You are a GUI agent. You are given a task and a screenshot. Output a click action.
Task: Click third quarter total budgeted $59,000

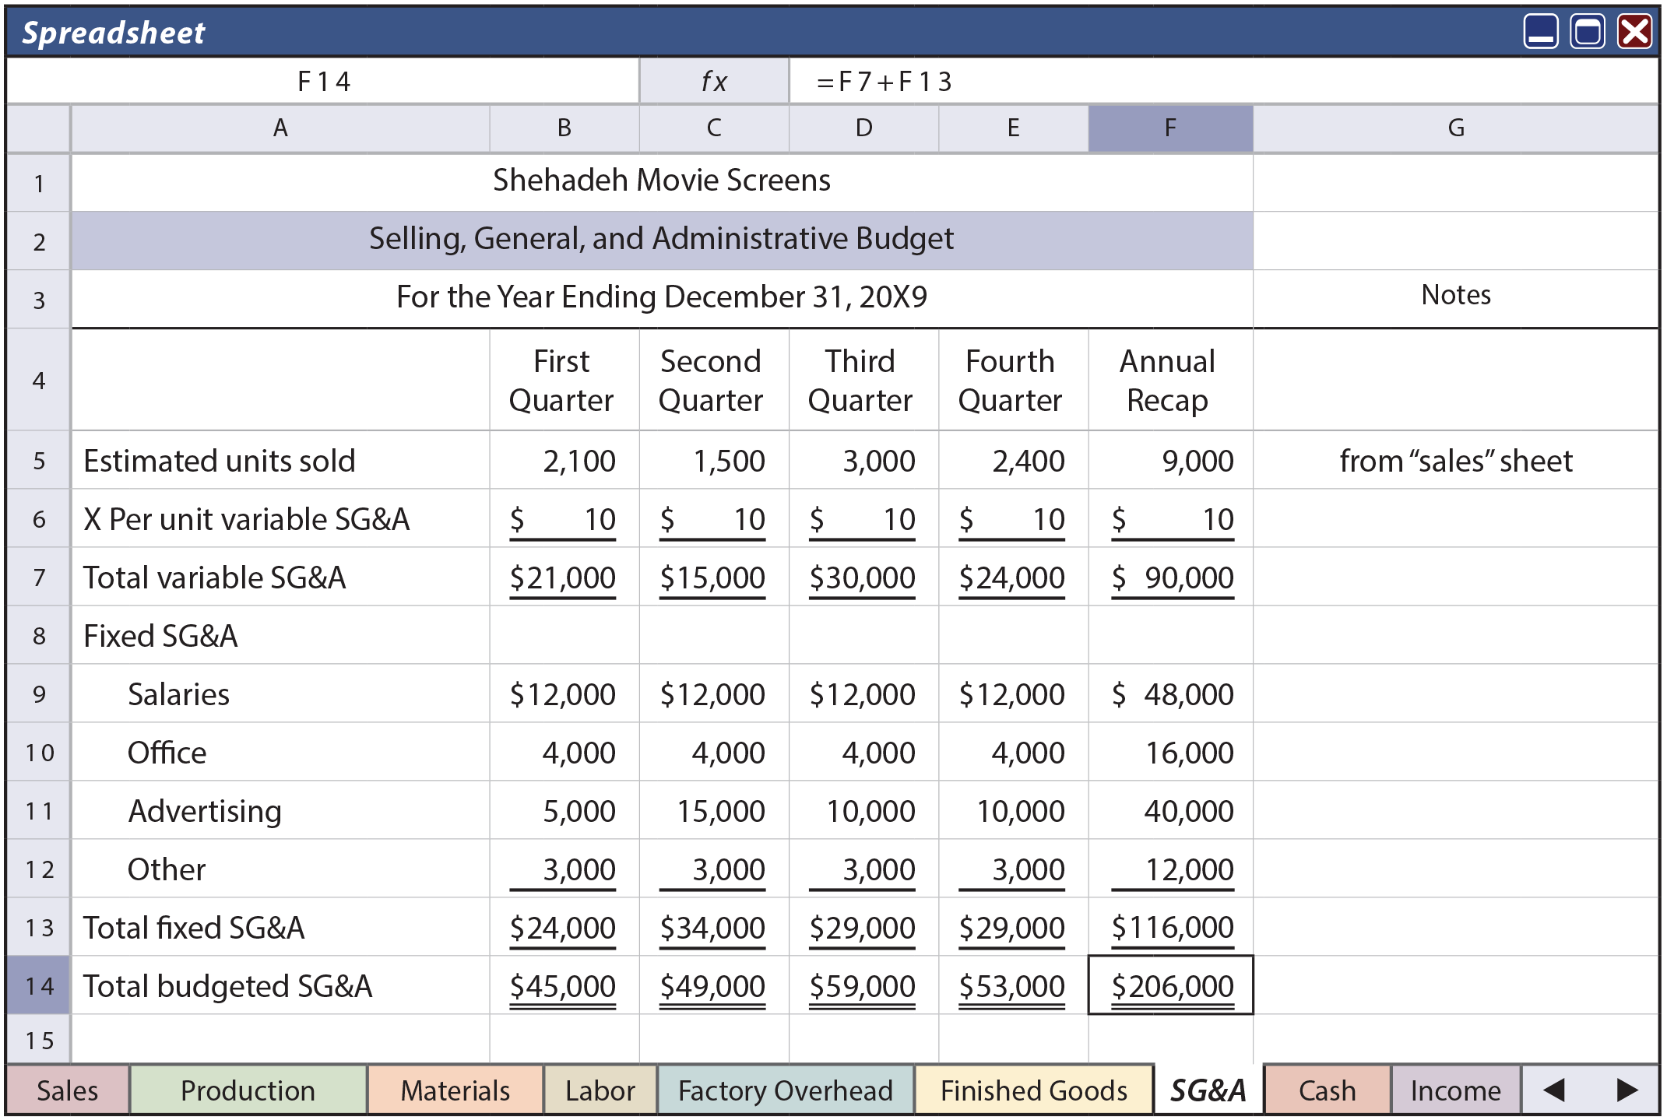coord(863,985)
